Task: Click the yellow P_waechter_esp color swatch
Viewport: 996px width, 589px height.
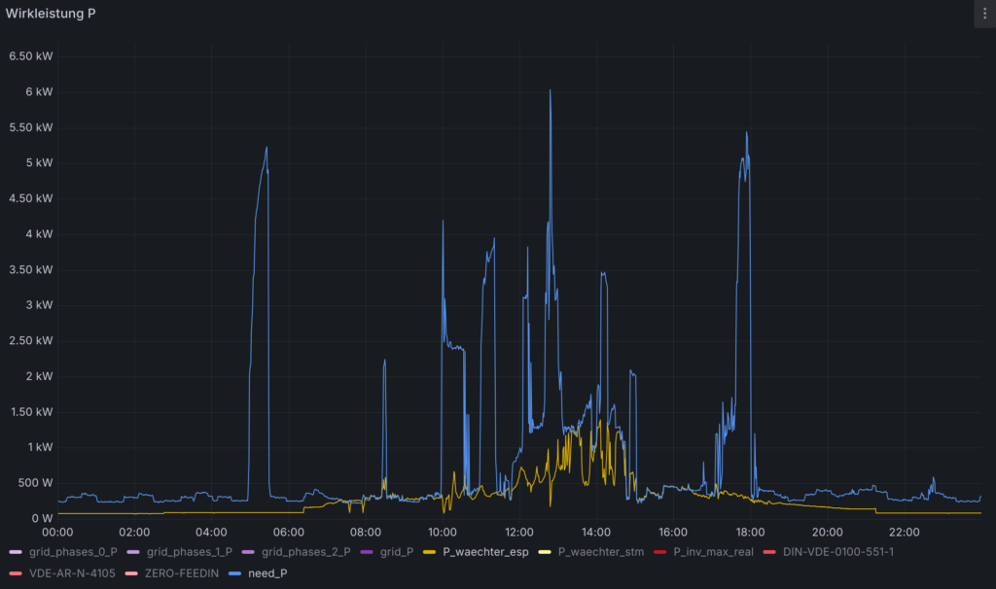Action: click(x=429, y=552)
